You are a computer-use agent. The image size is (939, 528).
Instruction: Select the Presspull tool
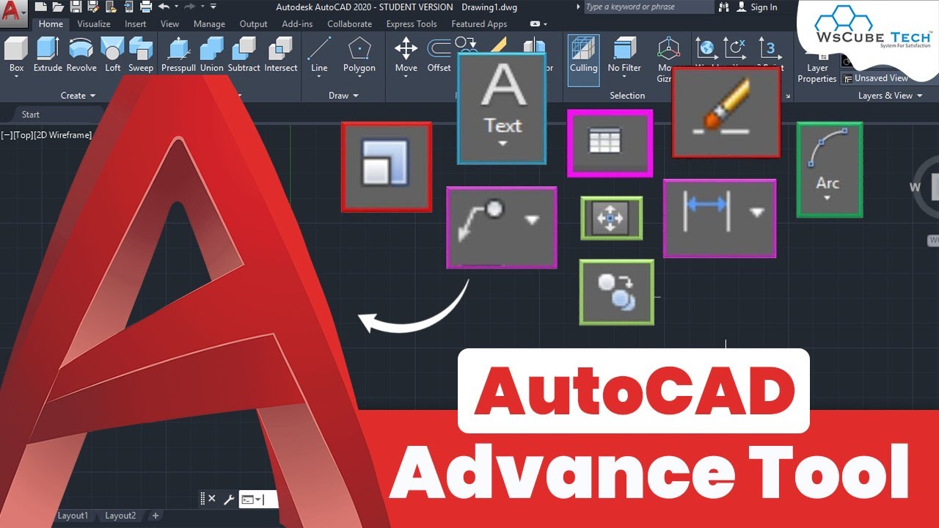(x=178, y=54)
